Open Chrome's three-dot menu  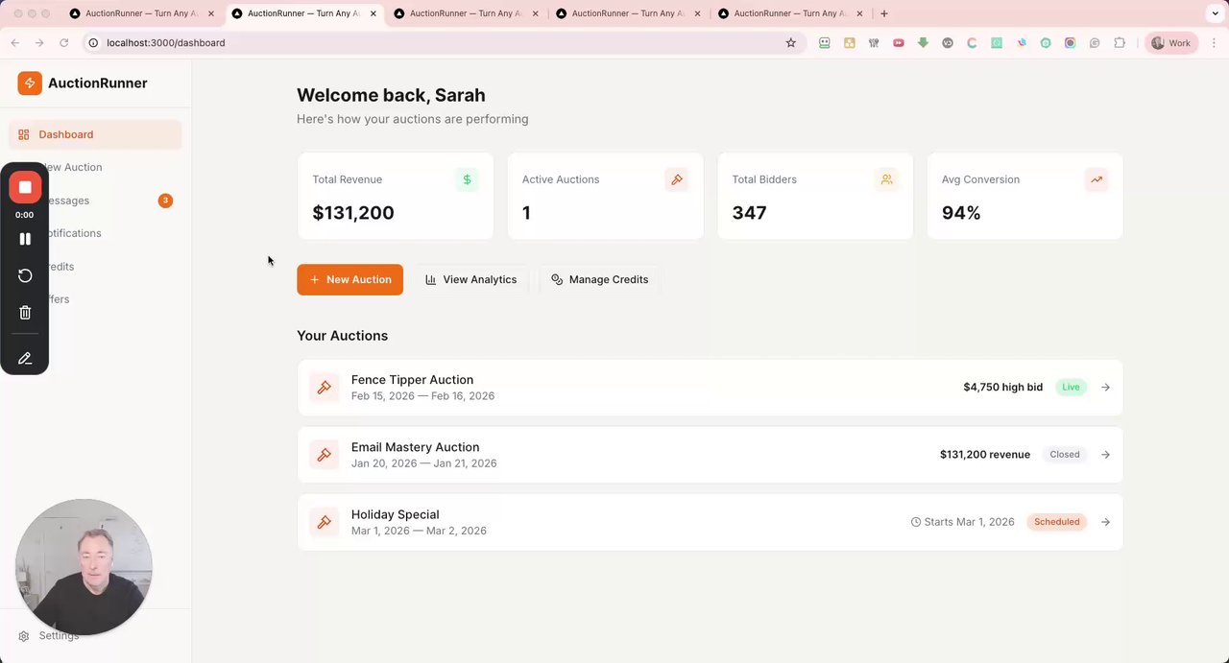click(1214, 43)
